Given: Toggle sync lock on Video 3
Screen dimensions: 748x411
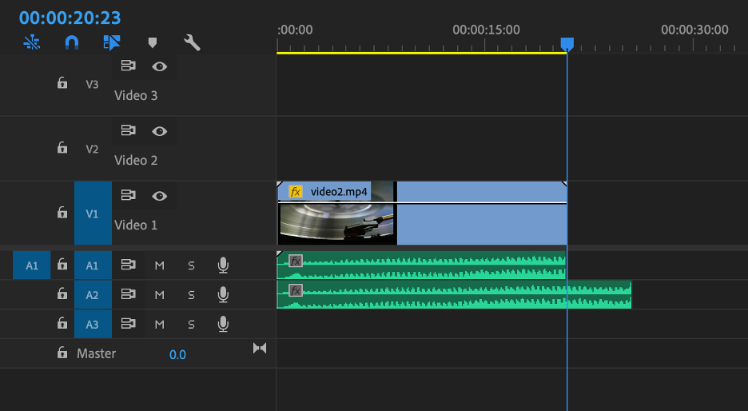Looking at the screenshot, I should pyautogui.click(x=128, y=66).
